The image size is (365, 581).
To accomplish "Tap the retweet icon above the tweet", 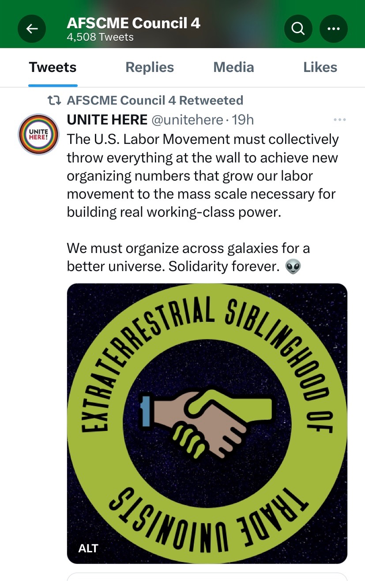I will (x=54, y=101).
